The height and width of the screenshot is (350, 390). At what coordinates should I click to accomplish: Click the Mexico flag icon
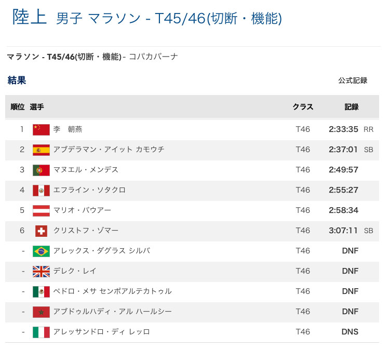(x=41, y=291)
